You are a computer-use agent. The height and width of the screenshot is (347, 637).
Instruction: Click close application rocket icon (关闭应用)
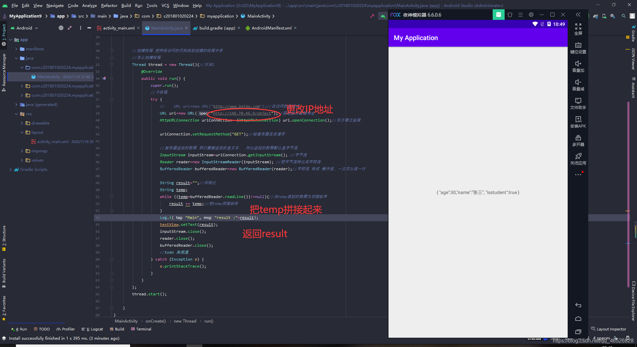[x=578, y=159]
